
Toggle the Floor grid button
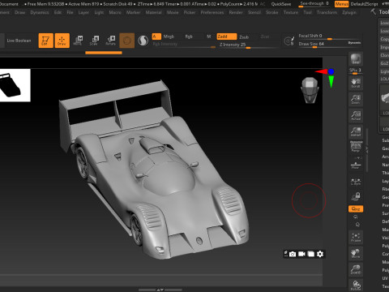point(356,165)
